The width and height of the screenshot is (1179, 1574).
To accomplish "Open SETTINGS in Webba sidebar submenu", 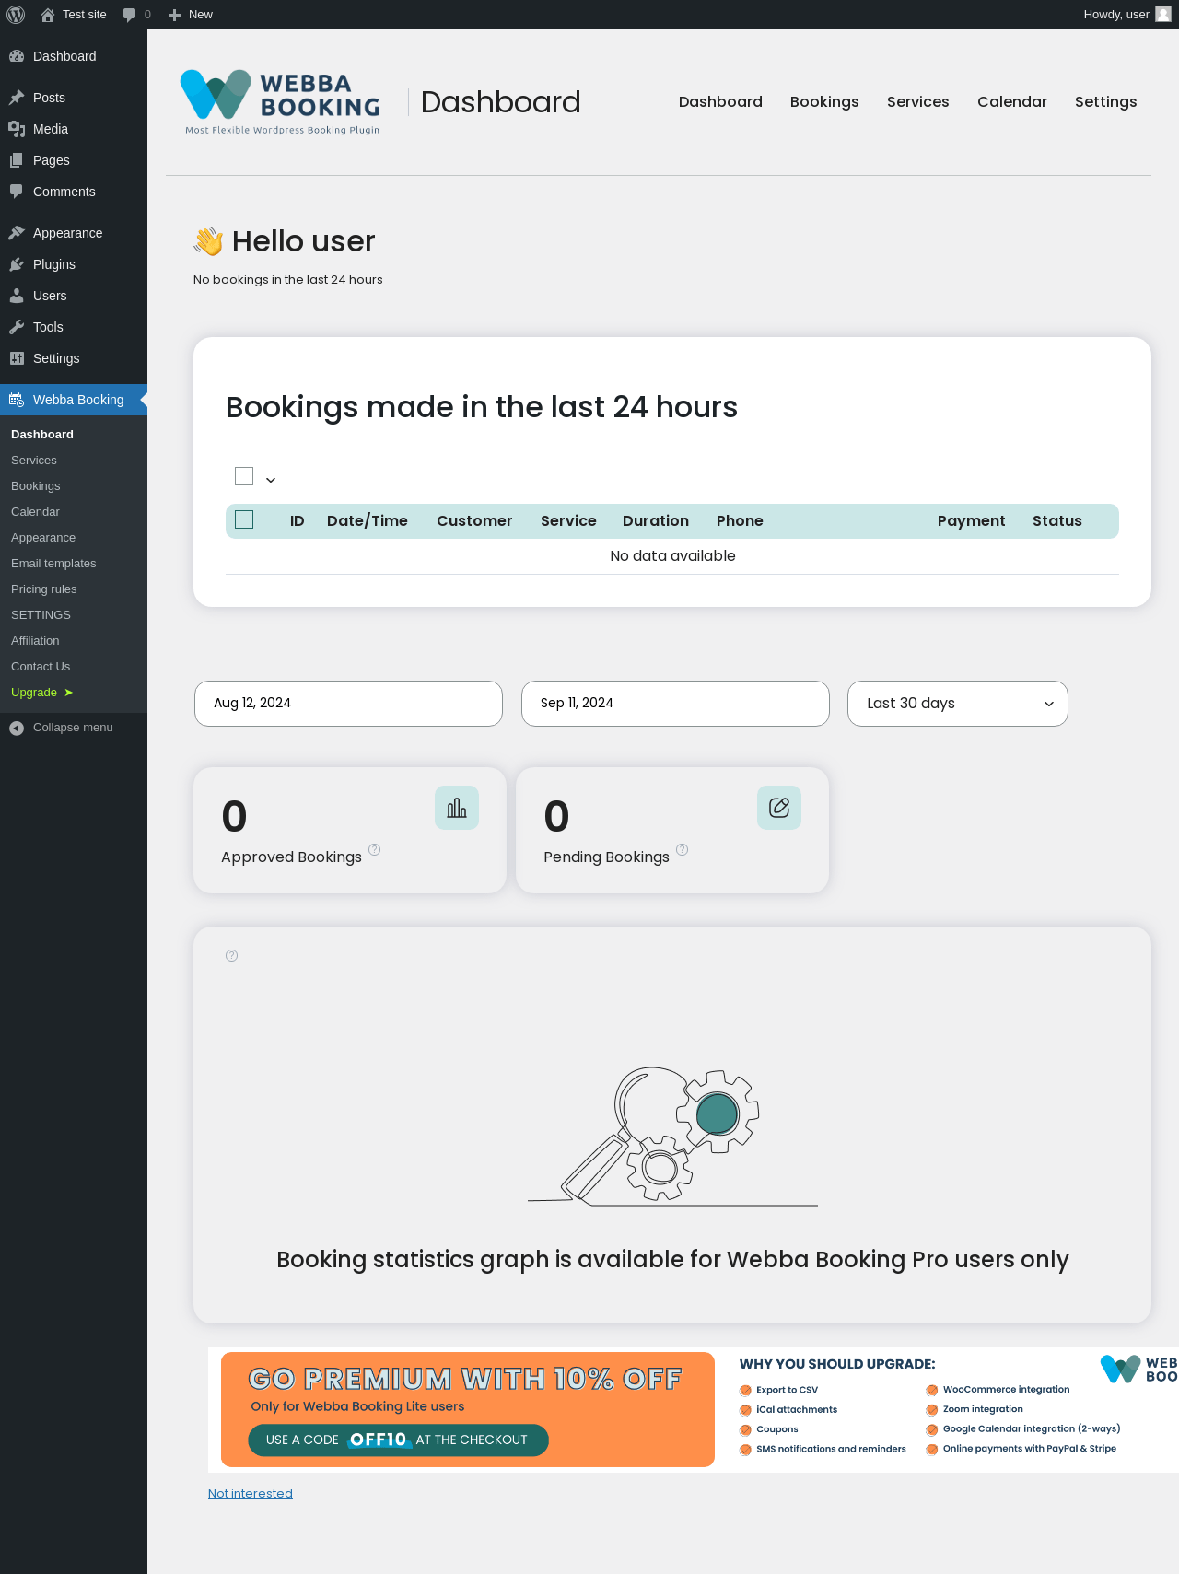I will (41, 615).
